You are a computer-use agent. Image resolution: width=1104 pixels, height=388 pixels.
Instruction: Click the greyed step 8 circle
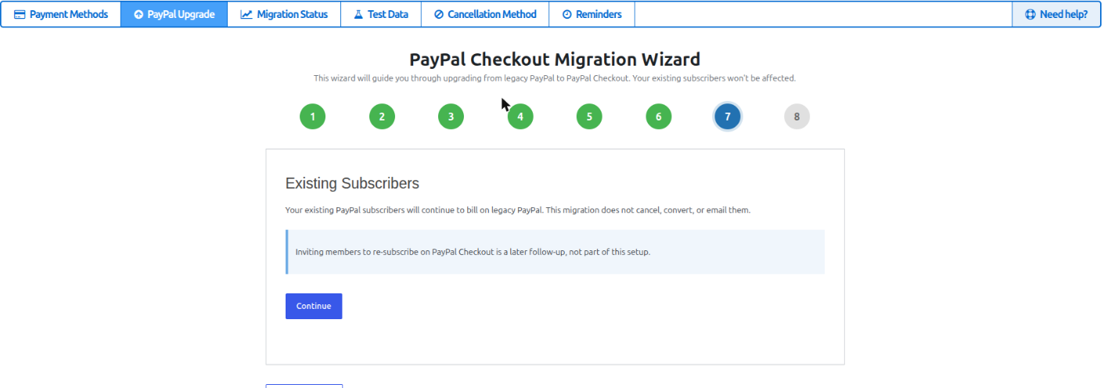[797, 117]
